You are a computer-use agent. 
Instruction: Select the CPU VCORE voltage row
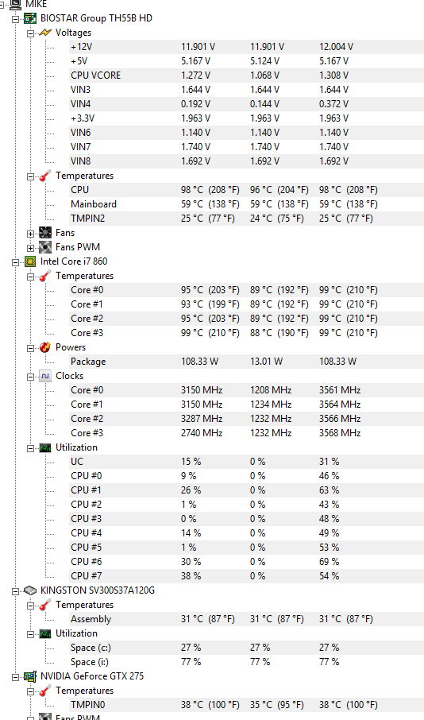(246, 75)
